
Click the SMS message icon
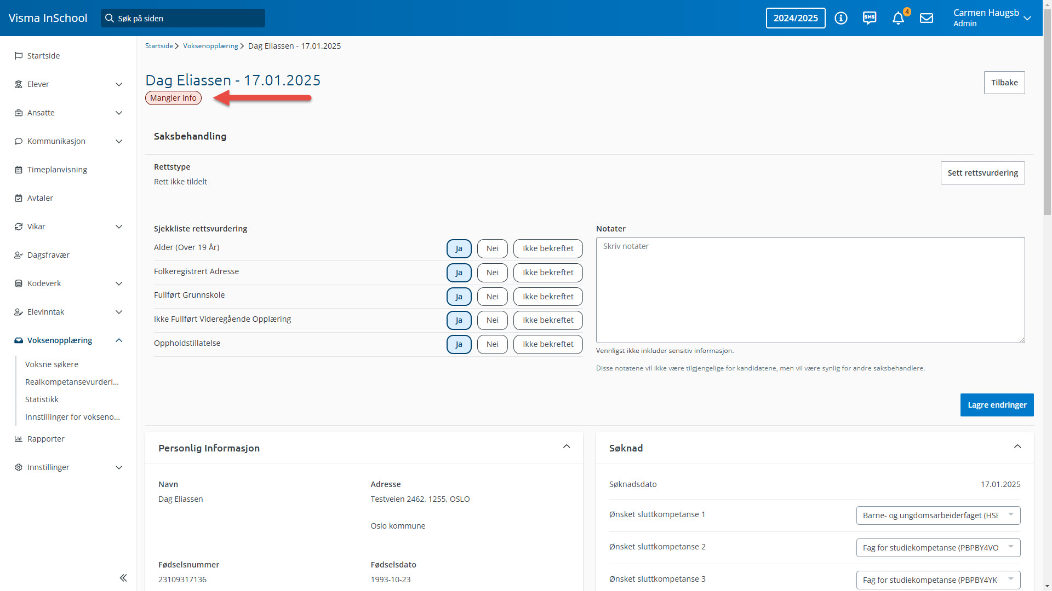[x=870, y=18]
